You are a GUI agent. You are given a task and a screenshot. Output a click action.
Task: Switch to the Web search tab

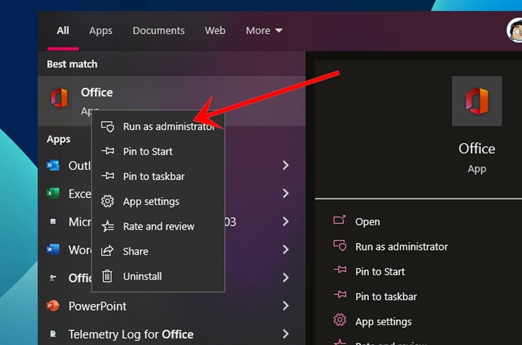tap(215, 30)
